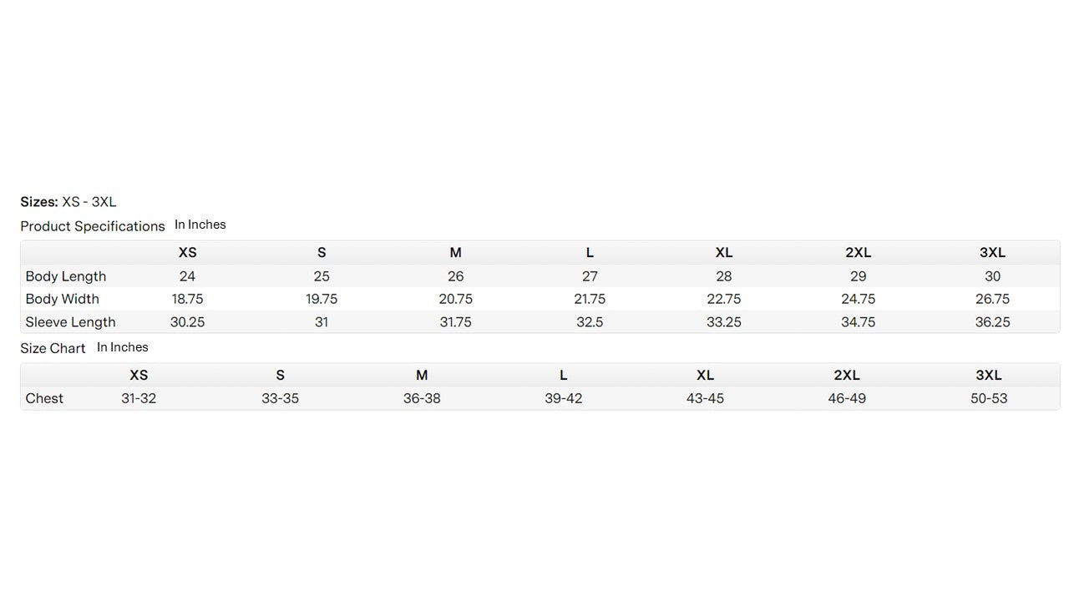Select the Body Length row label
The image size is (1069, 601).
pyautogui.click(x=66, y=276)
